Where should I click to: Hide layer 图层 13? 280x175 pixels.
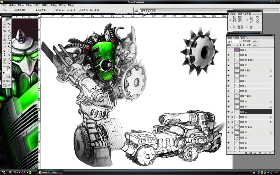click(228, 55)
